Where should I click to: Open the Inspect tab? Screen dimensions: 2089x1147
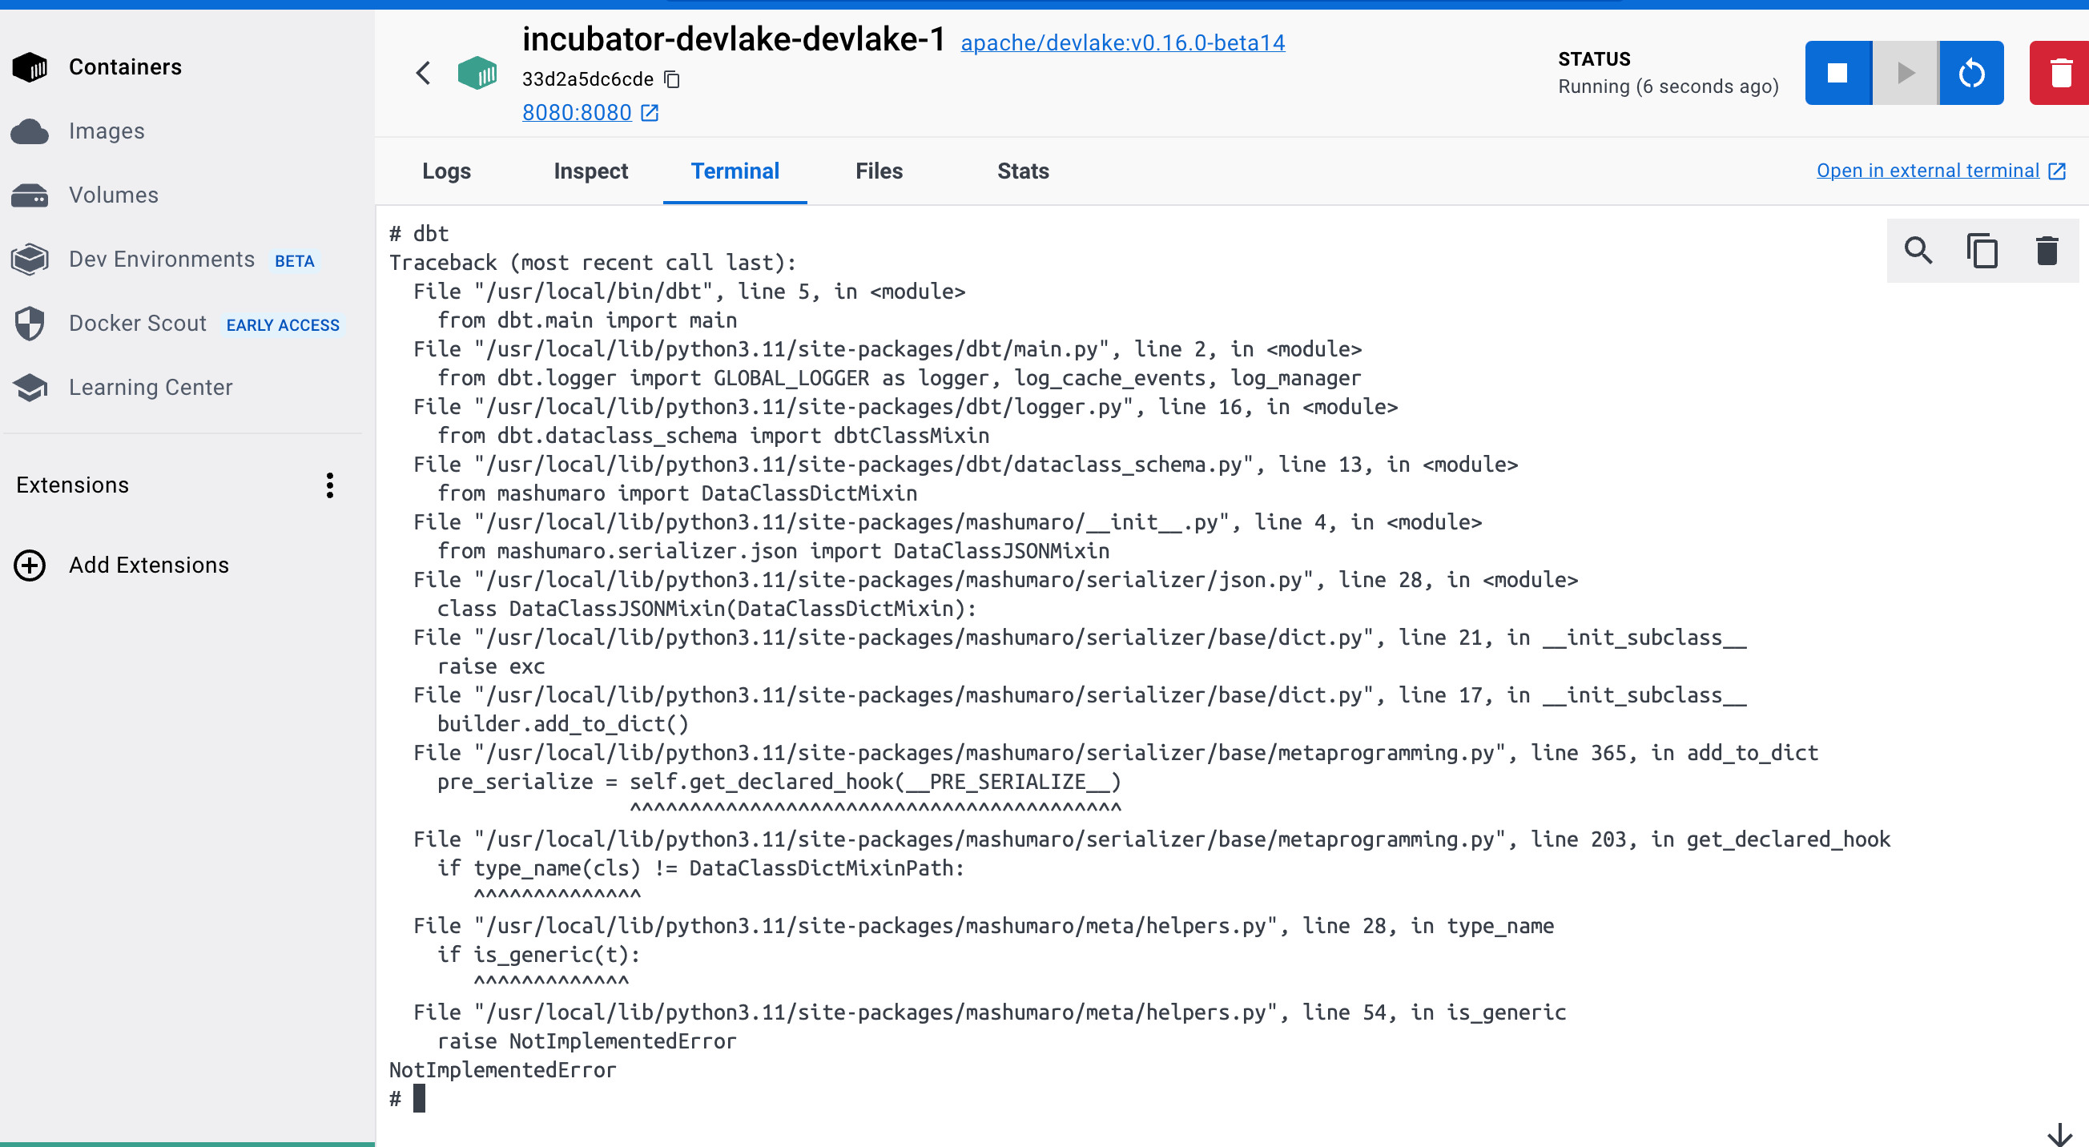click(590, 171)
